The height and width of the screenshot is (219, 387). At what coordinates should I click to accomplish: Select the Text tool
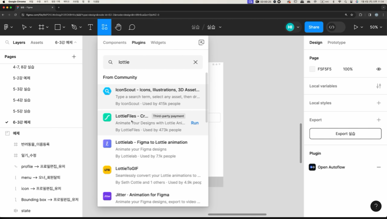(x=90, y=27)
